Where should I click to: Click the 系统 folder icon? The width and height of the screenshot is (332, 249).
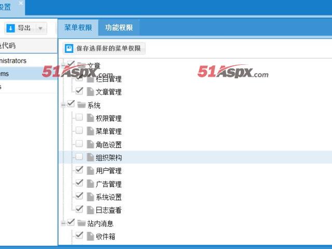(81, 105)
